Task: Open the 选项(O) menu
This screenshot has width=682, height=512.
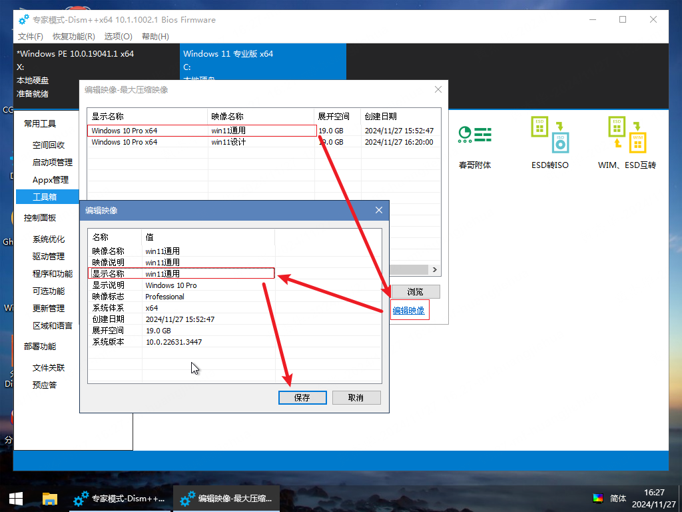Action: pos(119,37)
